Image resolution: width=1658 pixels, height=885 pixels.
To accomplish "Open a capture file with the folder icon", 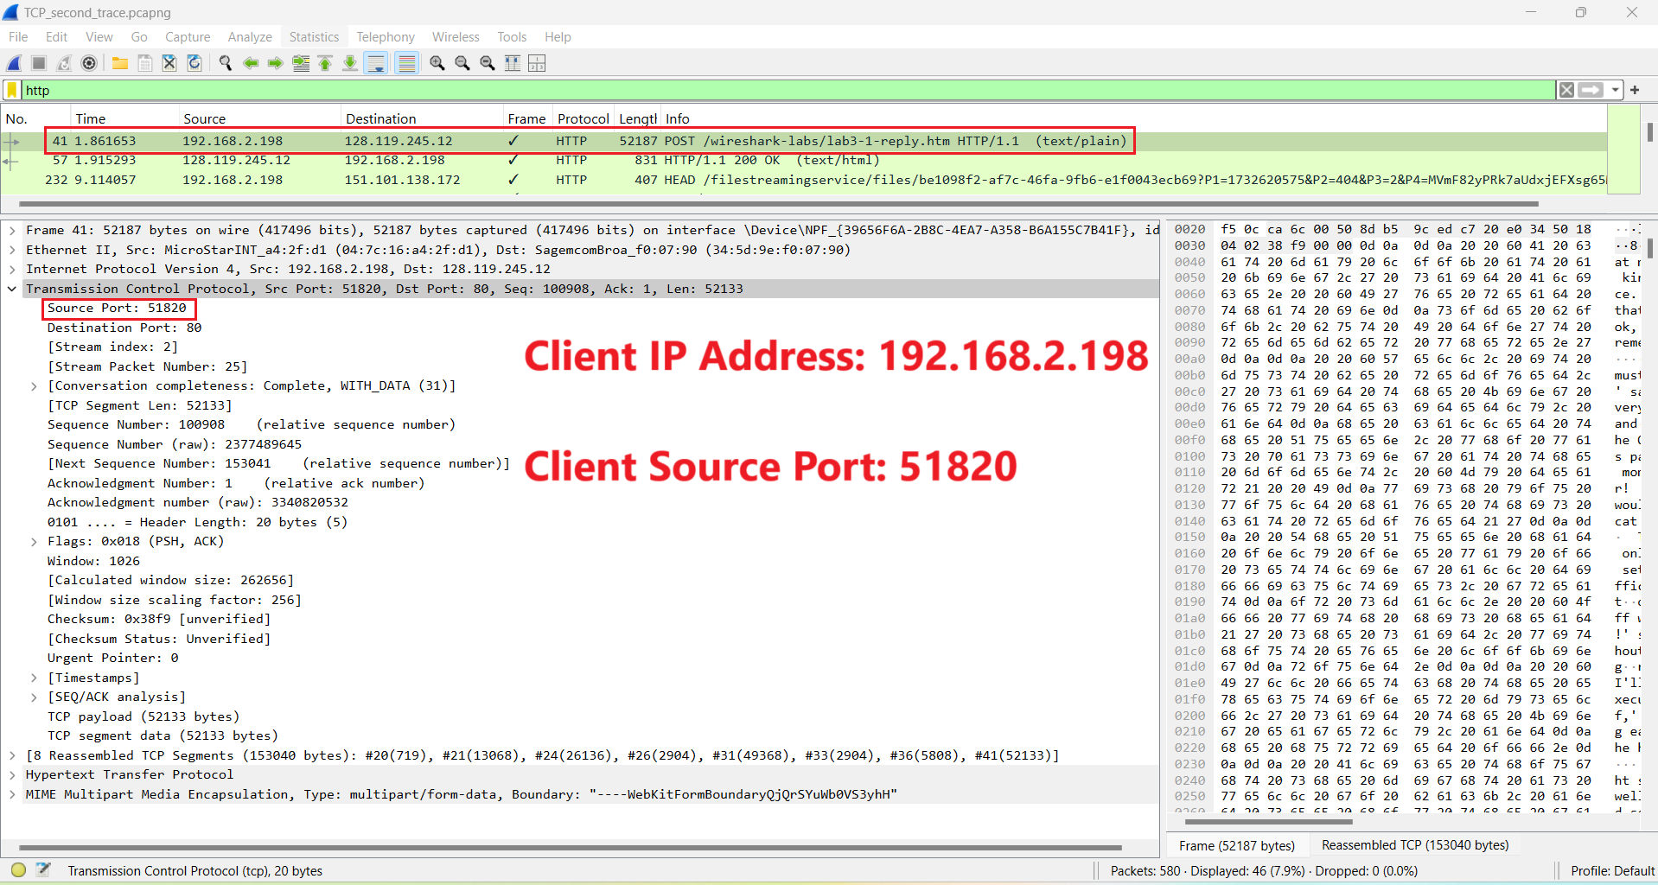I will 120,63.
